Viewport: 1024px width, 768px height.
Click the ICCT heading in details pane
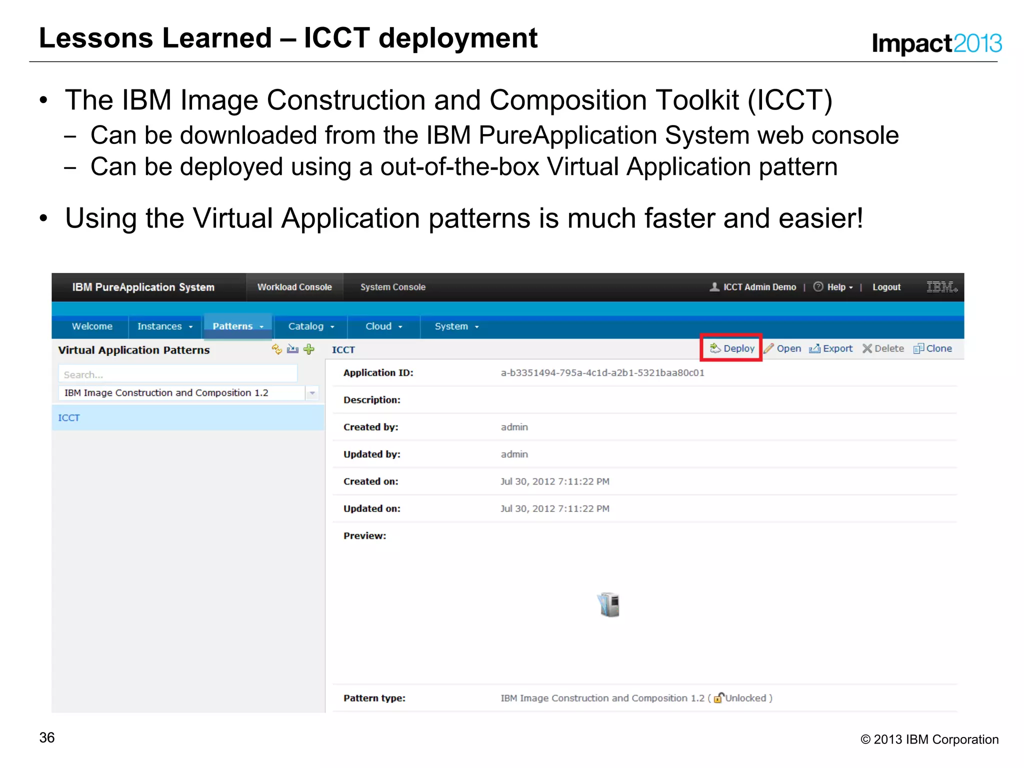[x=343, y=350]
